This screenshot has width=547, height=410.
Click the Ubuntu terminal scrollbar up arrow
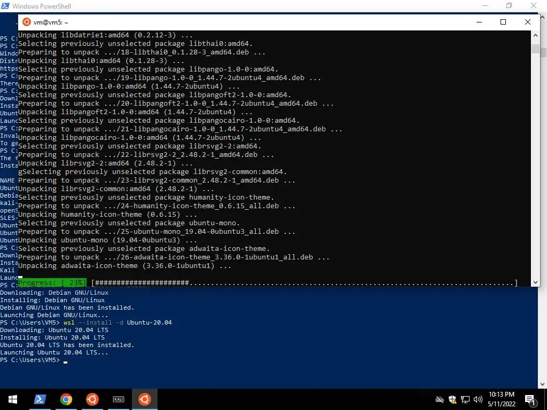pos(535,35)
